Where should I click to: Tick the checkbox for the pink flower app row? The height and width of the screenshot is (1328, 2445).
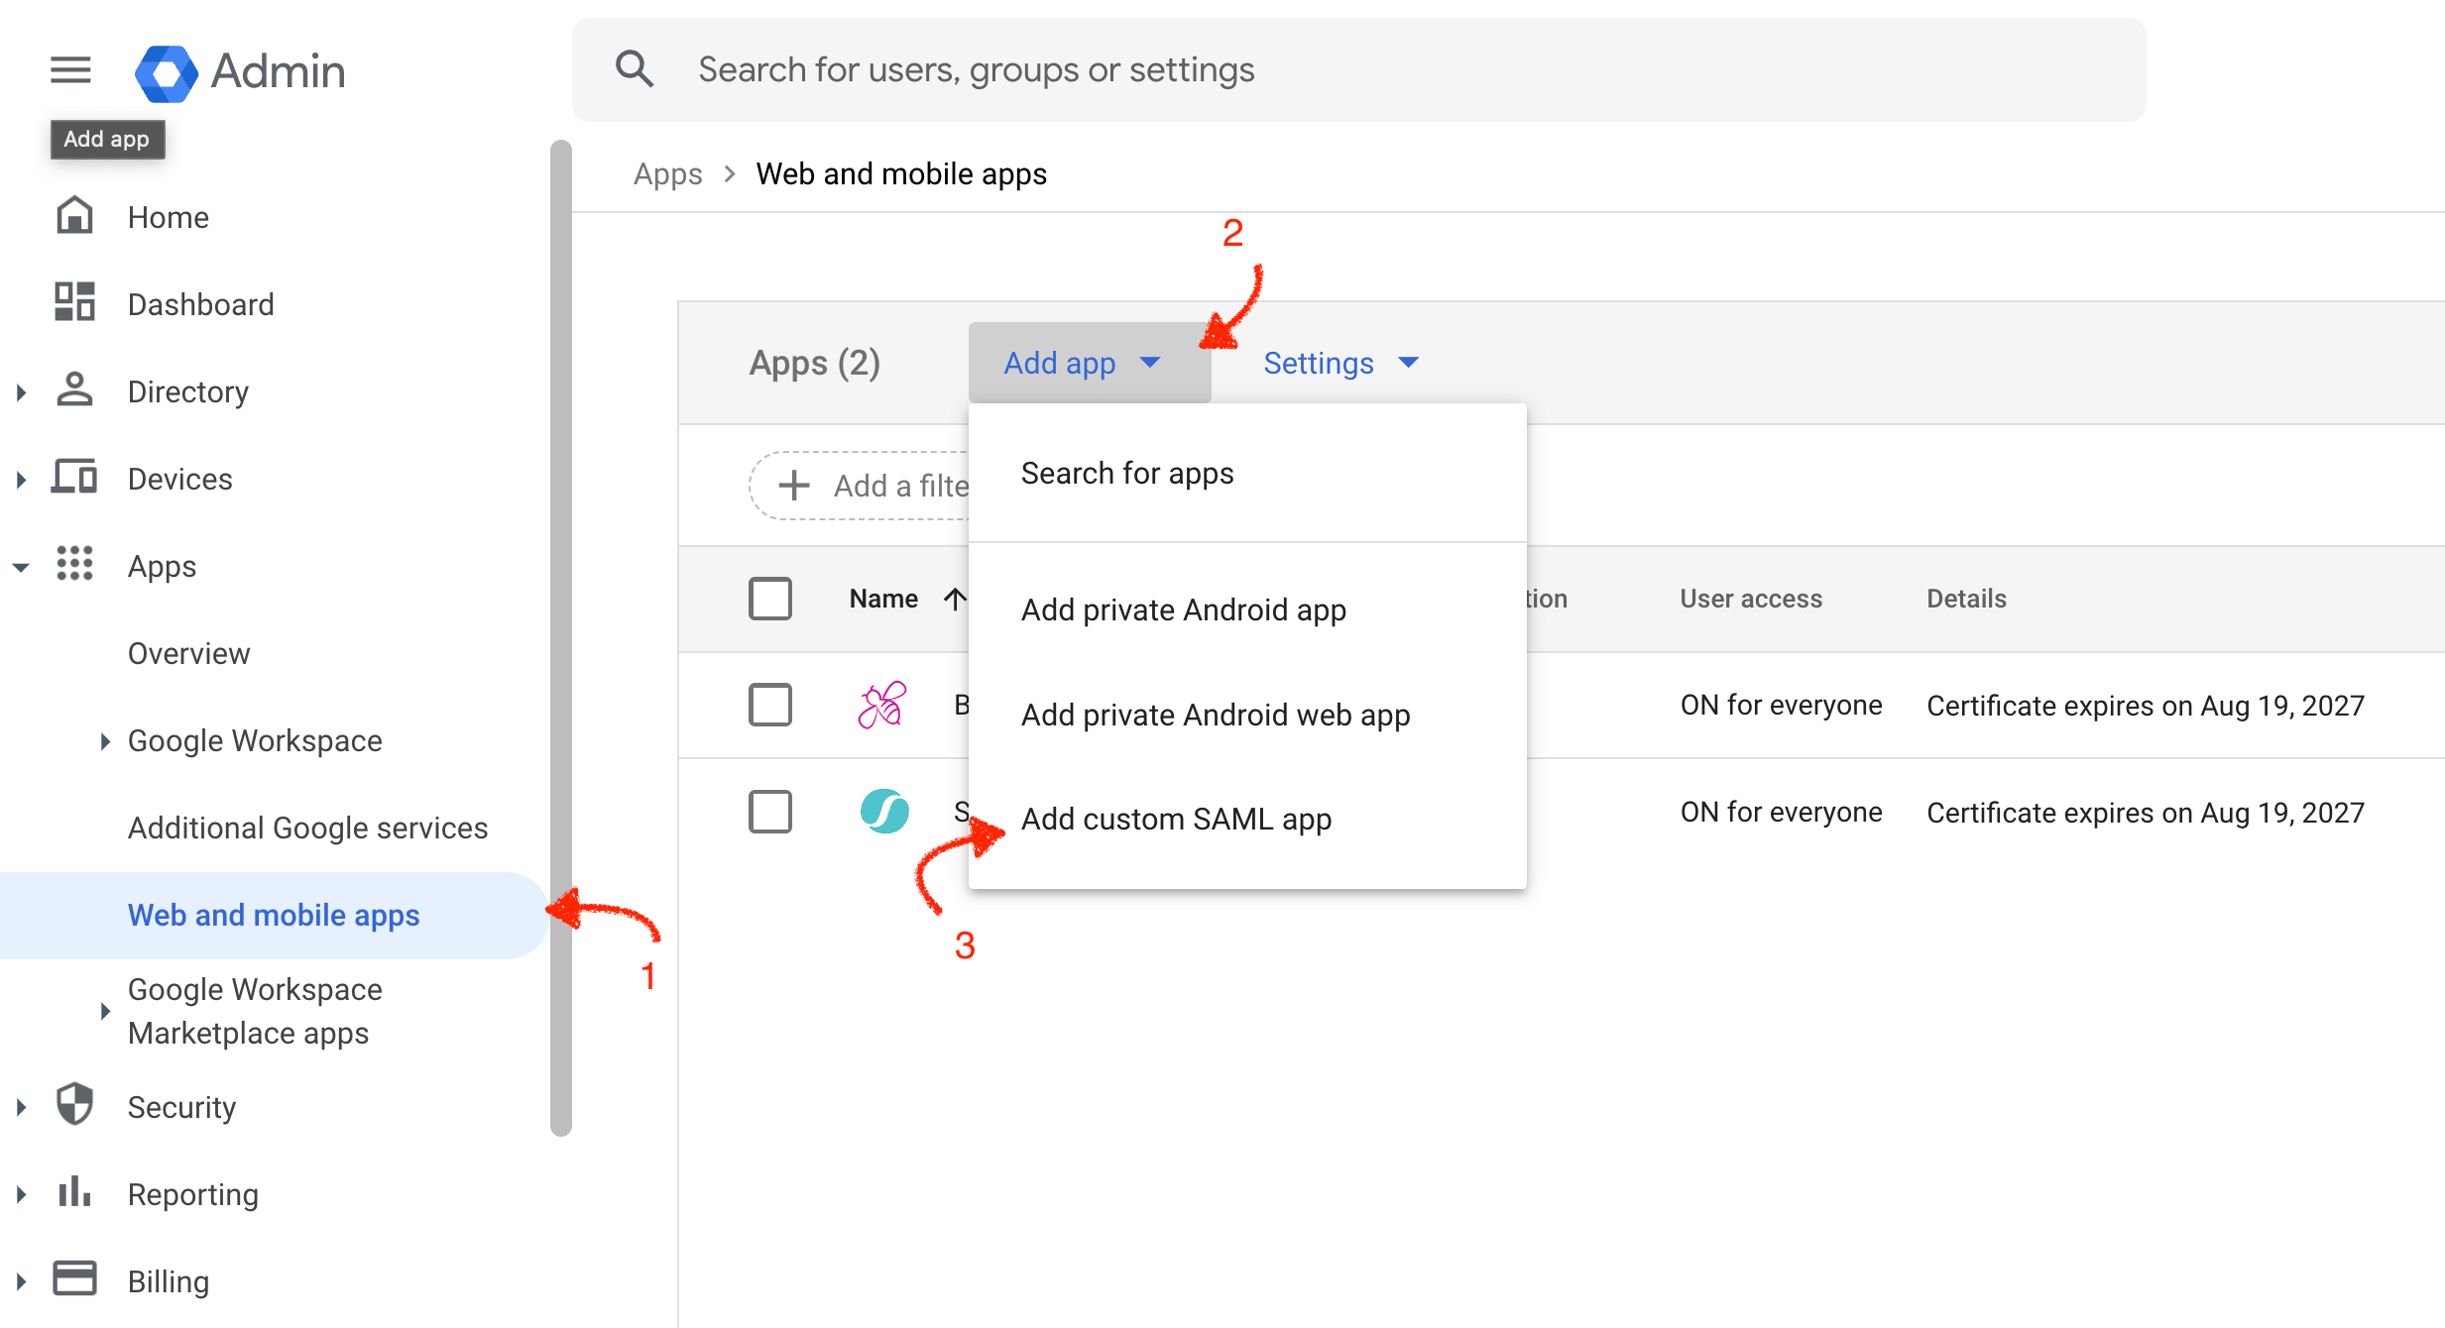(x=770, y=705)
